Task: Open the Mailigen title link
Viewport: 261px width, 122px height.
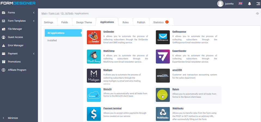Action: point(108,70)
